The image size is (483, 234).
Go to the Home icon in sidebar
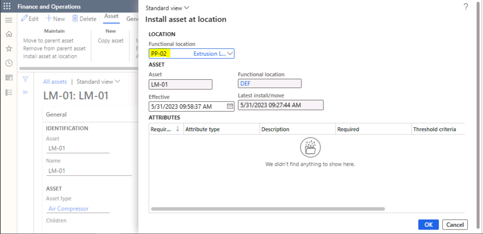click(9, 34)
